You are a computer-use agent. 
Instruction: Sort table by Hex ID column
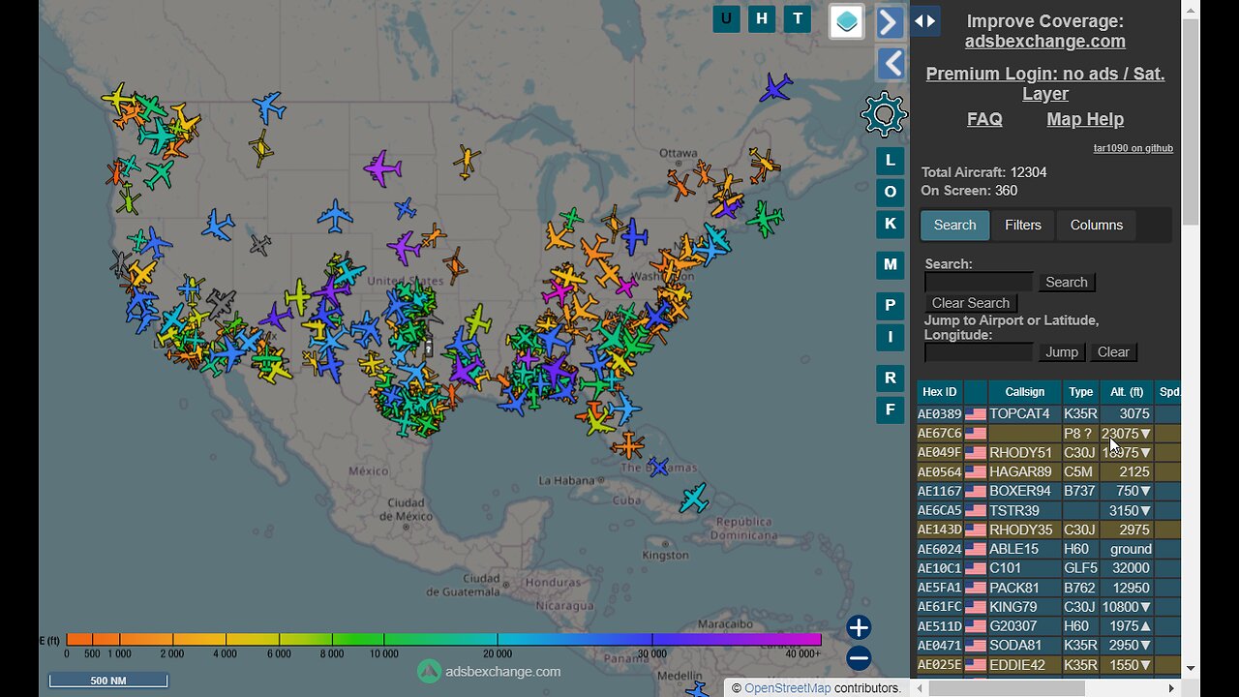pos(939,392)
